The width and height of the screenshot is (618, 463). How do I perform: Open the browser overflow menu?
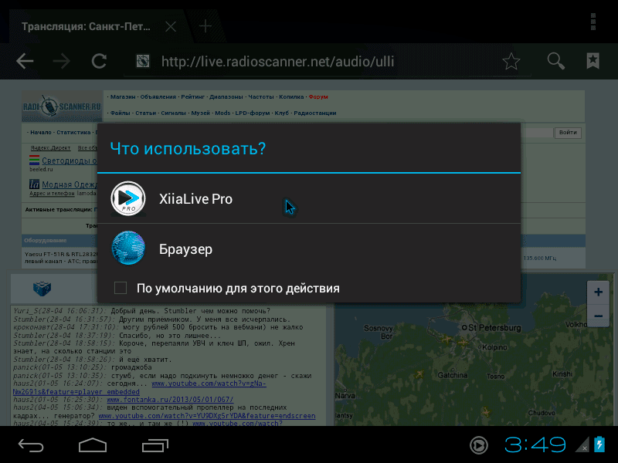pyautogui.click(x=593, y=22)
